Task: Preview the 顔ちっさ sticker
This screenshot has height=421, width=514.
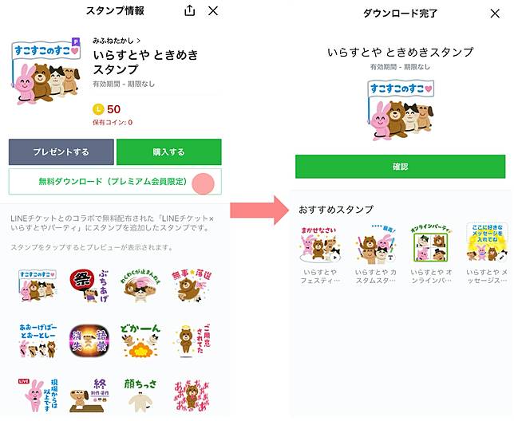Action: coord(140,395)
